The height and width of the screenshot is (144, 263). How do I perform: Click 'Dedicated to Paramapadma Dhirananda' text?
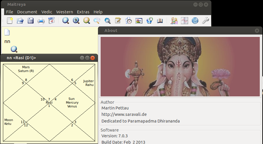141,121
